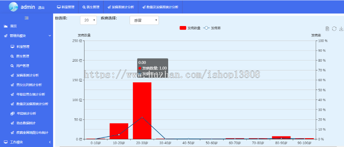Expand 工作模块 via its chevron

(x=50, y=142)
